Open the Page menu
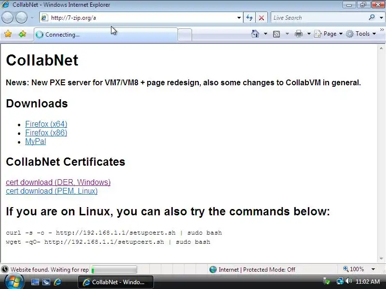The image size is (386, 289). 329,34
